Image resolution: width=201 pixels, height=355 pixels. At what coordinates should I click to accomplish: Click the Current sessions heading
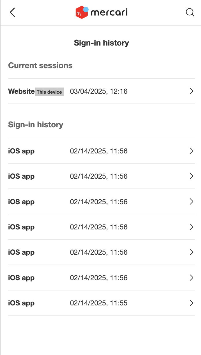(x=40, y=66)
